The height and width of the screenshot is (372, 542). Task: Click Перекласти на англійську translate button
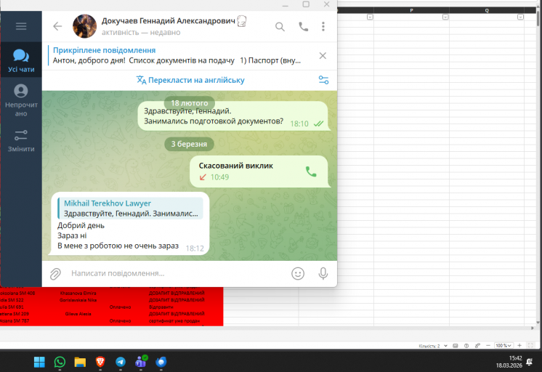pos(190,80)
